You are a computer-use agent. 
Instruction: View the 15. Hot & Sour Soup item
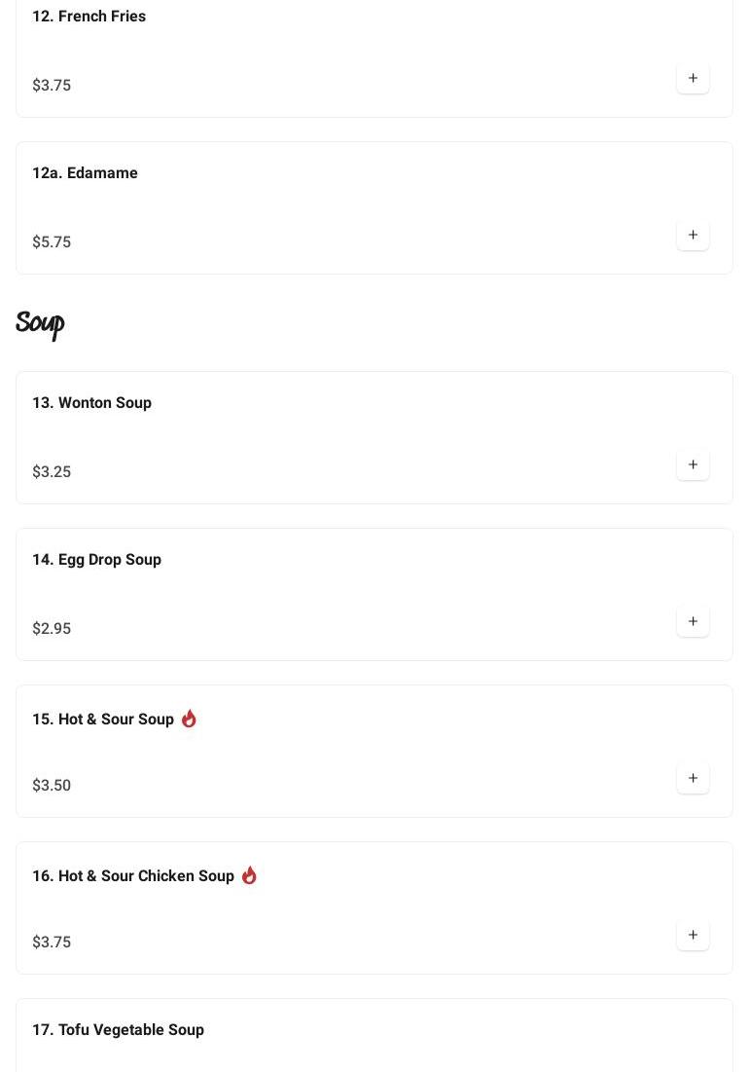pyautogui.click(x=103, y=720)
